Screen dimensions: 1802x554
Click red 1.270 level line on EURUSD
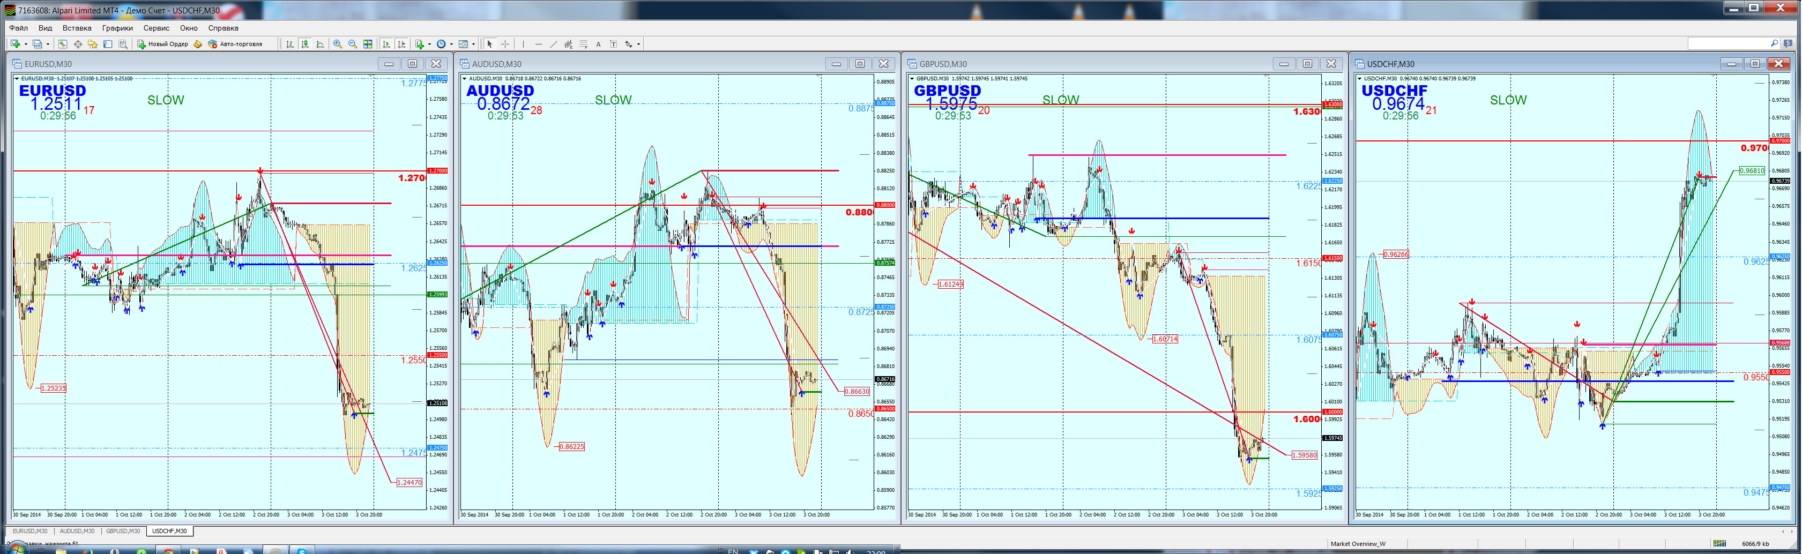click(220, 171)
